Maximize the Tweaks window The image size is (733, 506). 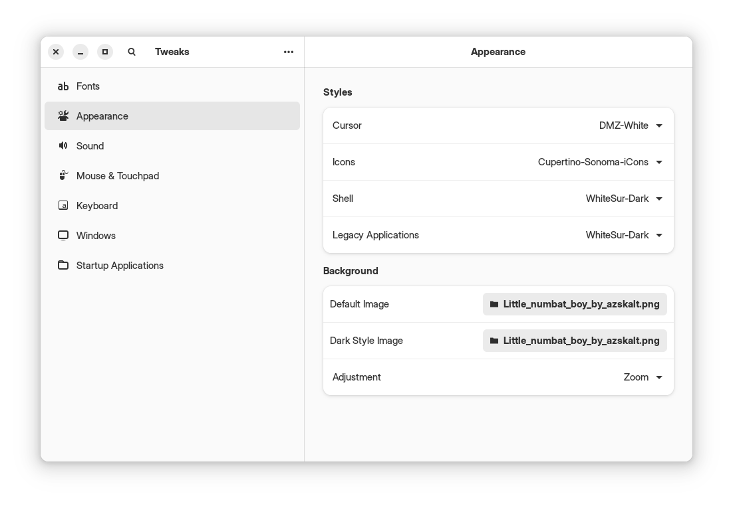[x=105, y=52]
